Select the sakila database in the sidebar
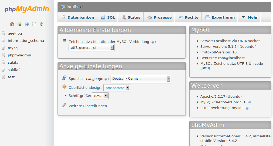The image size is (273, 146). pyautogui.click(x=13, y=62)
